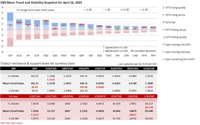Click the MTV falling quickly legend icon
The height and width of the screenshot is (125, 200).
click(164, 37)
